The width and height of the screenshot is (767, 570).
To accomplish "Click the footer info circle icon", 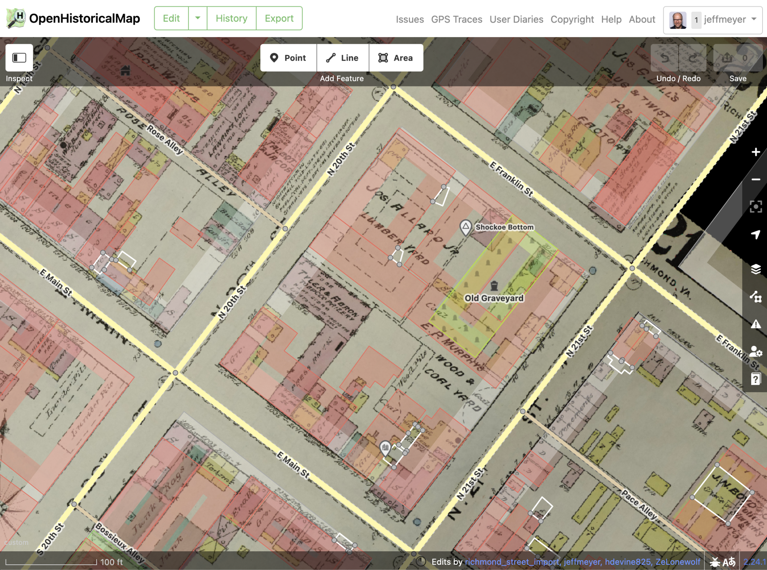I will [421, 561].
